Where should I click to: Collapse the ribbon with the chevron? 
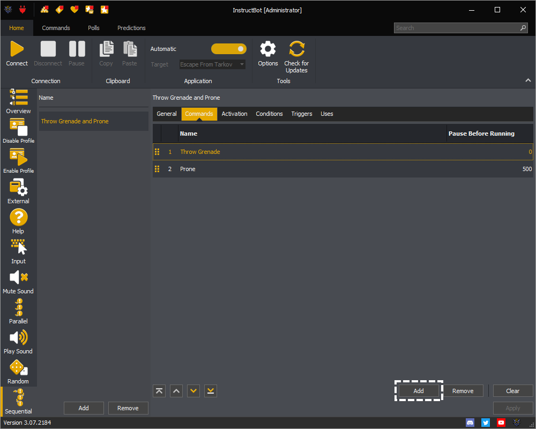(528, 80)
